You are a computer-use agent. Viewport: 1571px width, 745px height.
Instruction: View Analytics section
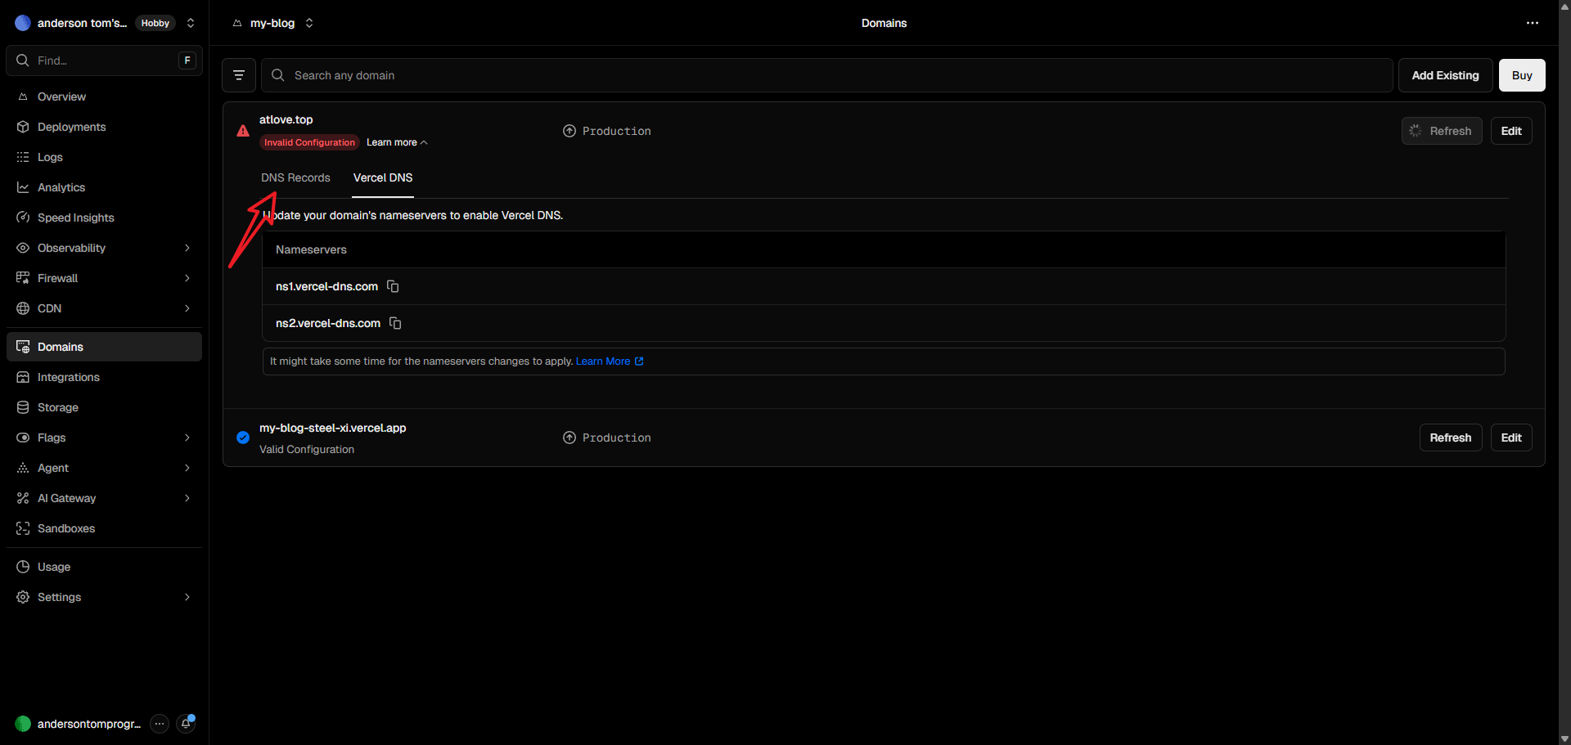pos(104,187)
